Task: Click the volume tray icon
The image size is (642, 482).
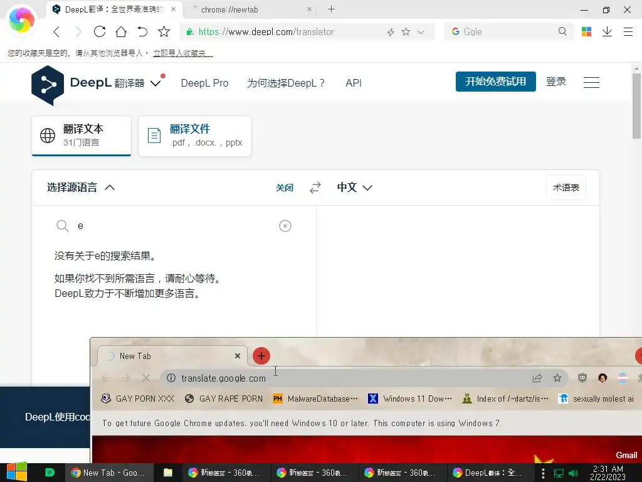Action: point(573,473)
